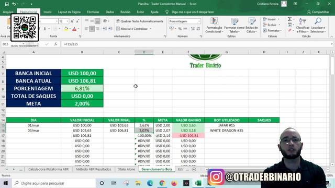335x188 pixels.
Task: Switch to Fórmulas ribbon tab
Action: tap(93, 12)
